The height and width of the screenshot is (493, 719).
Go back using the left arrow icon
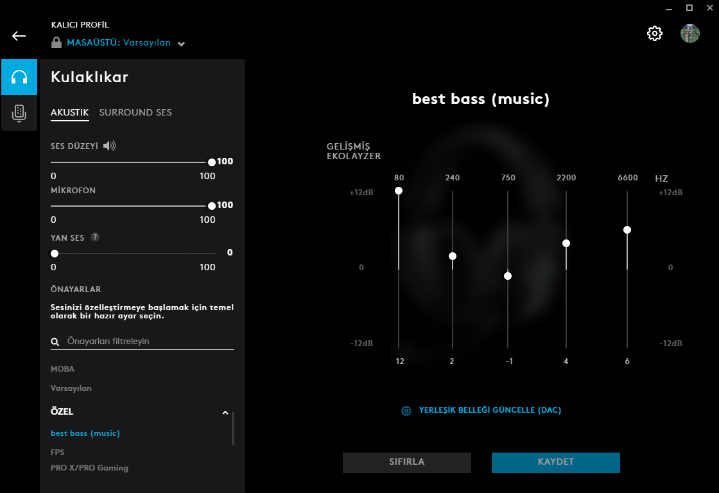(x=19, y=36)
